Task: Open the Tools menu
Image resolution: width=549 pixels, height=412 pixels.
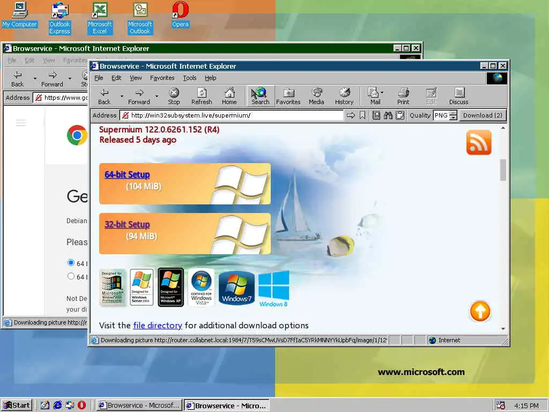Action: coord(189,78)
